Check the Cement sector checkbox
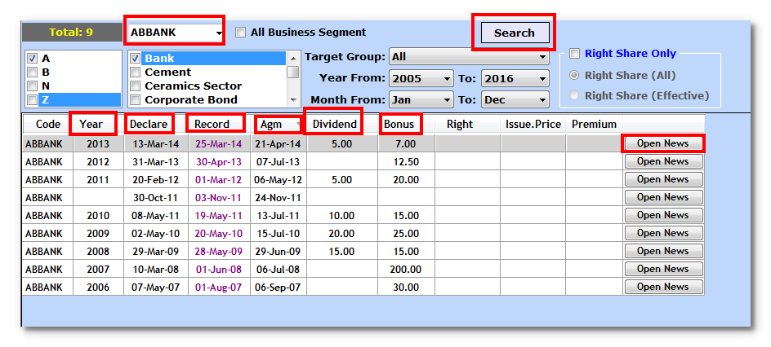Viewport: 771px width, 347px height. click(136, 72)
